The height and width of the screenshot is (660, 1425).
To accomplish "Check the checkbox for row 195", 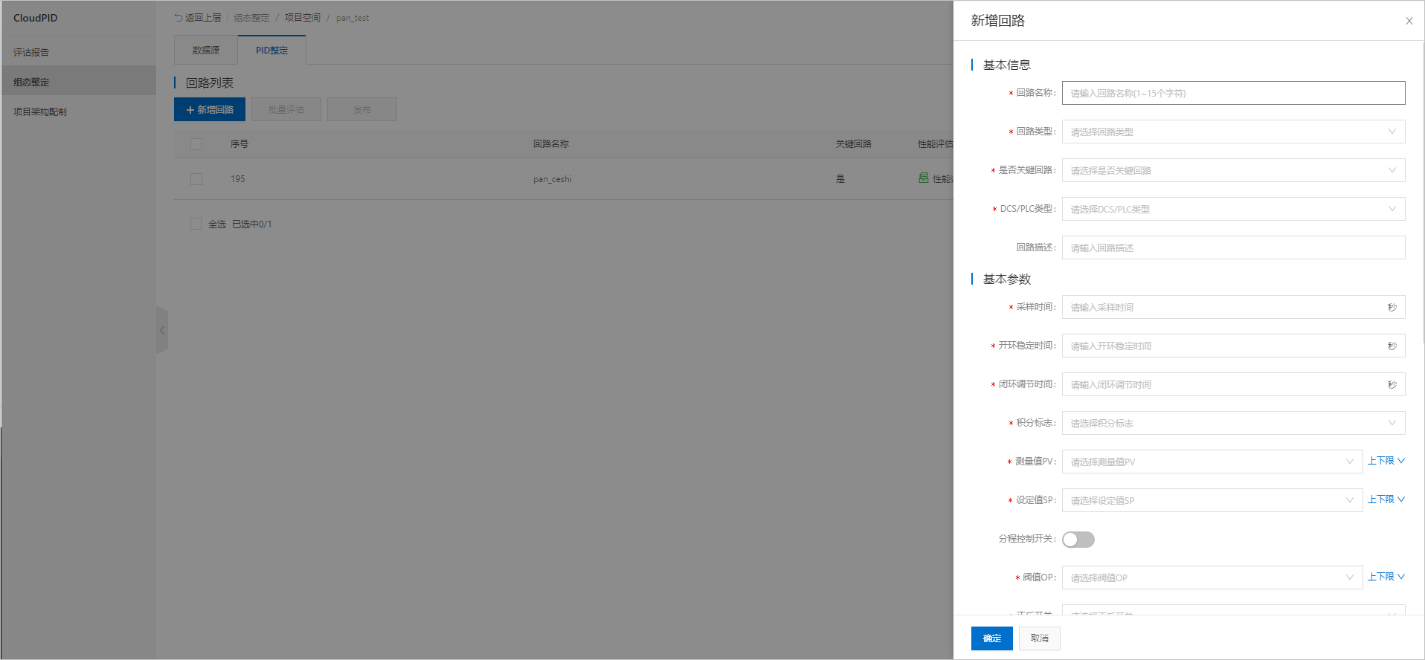I will point(196,179).
